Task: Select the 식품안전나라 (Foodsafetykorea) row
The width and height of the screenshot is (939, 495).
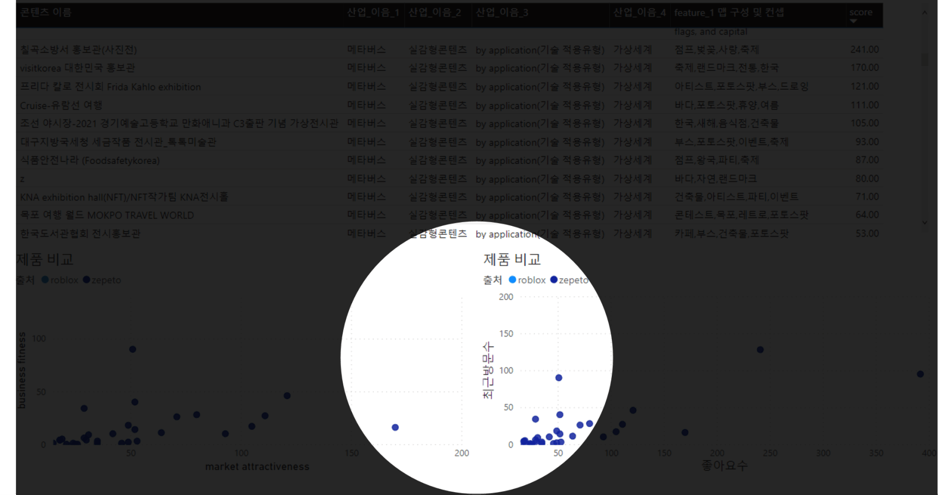Action: tap(90, 161)
